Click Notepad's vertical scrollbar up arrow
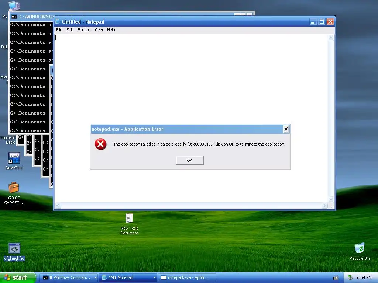 (331, 38)
